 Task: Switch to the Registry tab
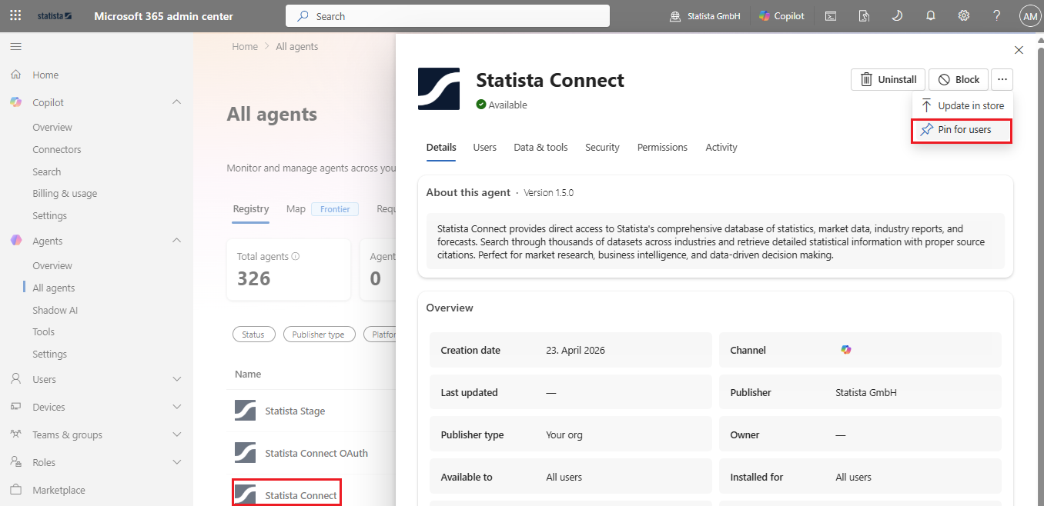(251, 208)
